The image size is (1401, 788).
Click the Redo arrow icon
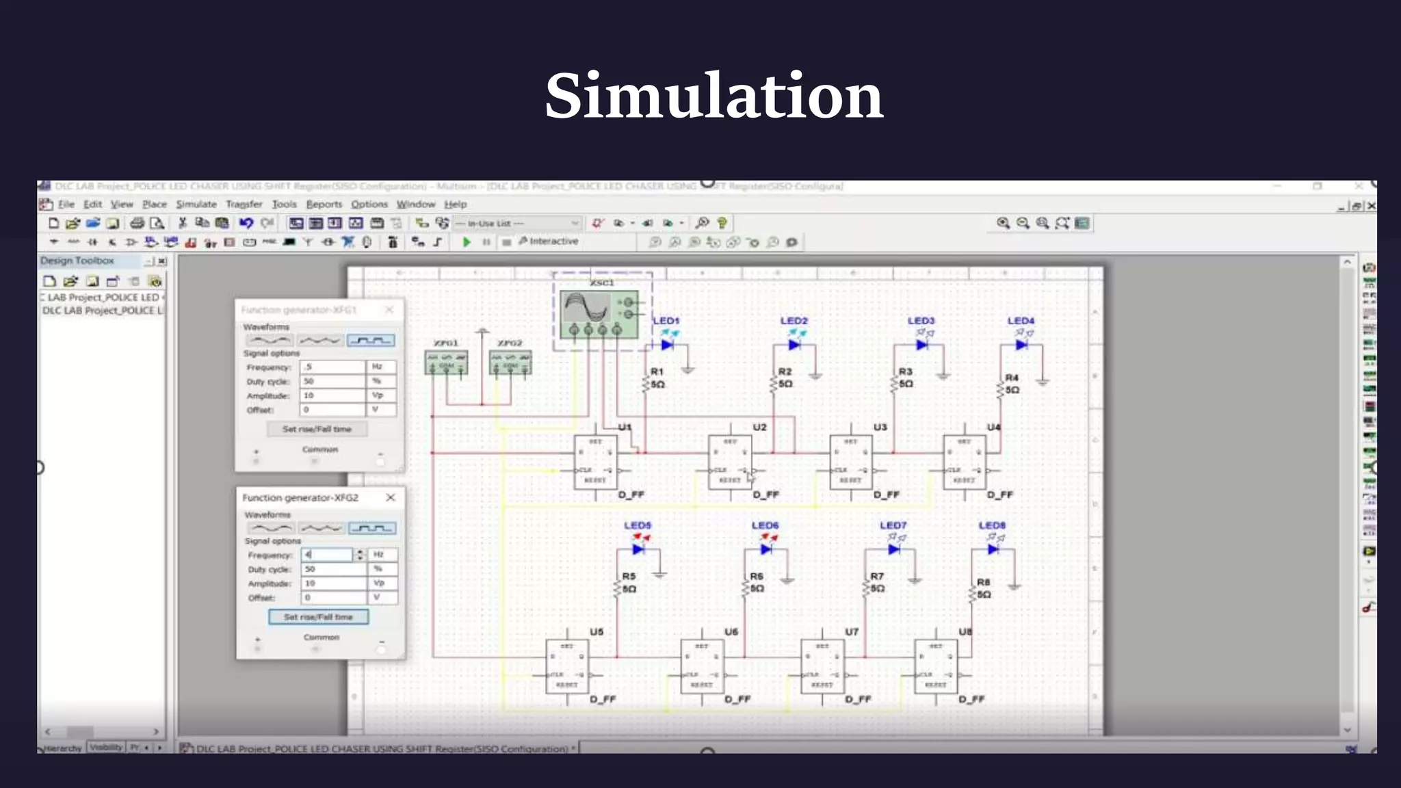pos(267,223)
